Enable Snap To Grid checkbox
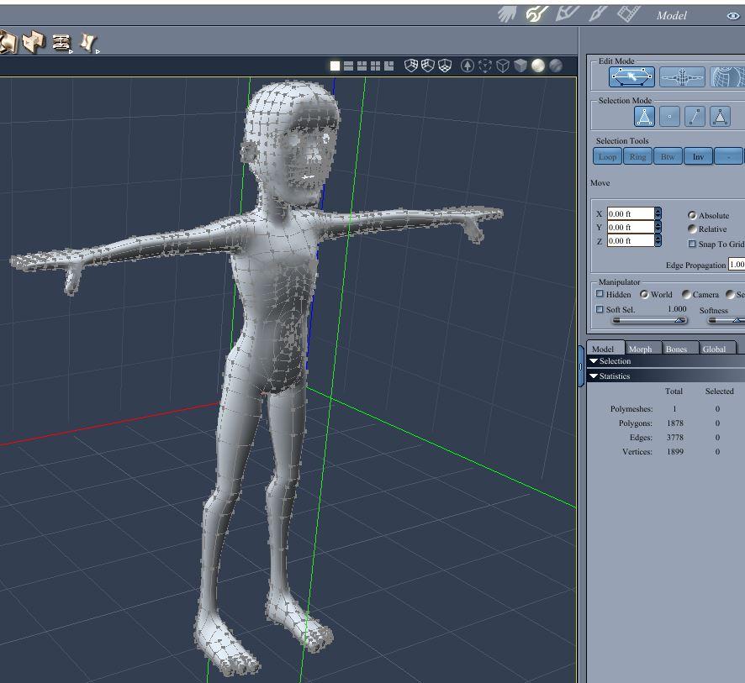 (x=692, y=244)
